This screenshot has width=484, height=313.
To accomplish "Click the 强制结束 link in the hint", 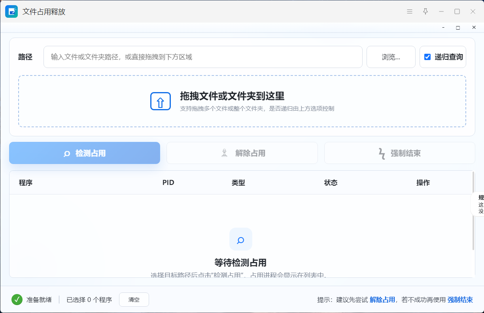I will pos(460,300).
